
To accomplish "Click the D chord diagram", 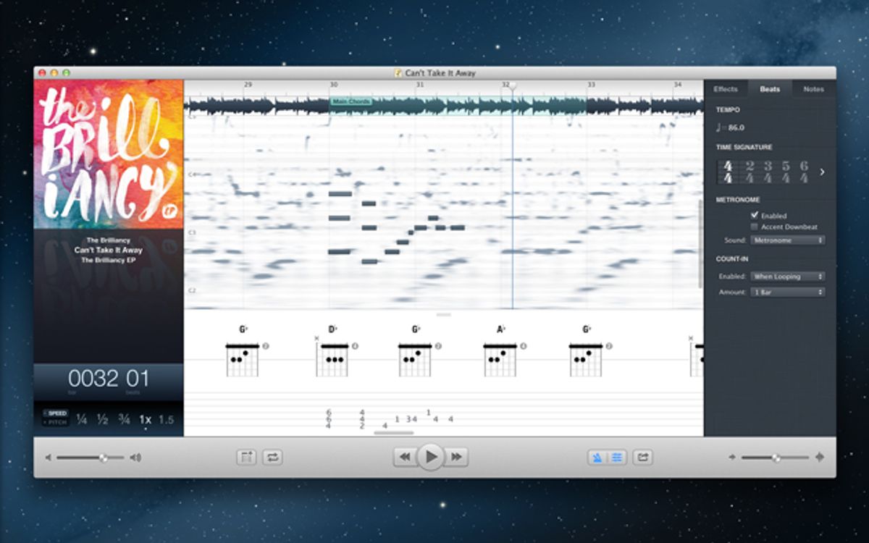I will 332,359.
